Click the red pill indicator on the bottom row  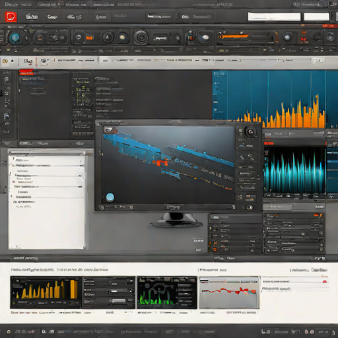[325, 282]
